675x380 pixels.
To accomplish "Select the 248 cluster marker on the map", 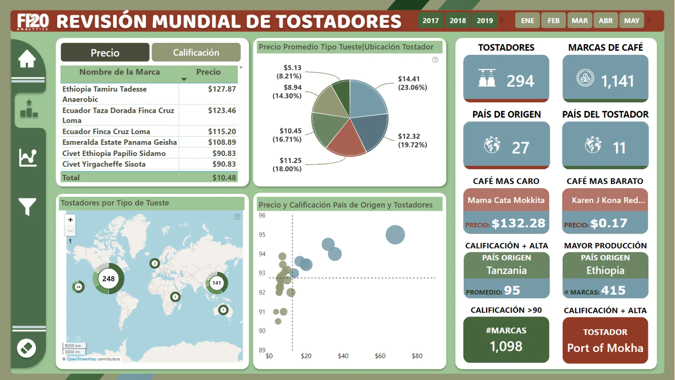I will (x=108, y=279).
